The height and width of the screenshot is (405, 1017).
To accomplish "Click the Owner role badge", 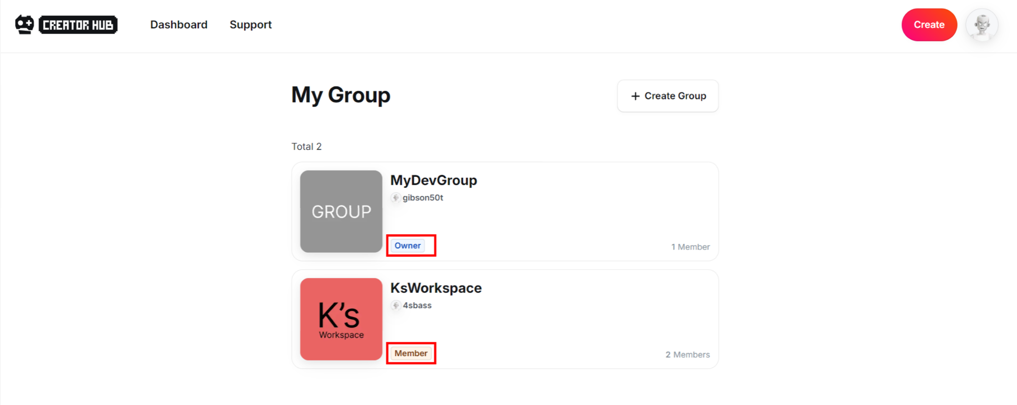I will click(x=407, y=246).
